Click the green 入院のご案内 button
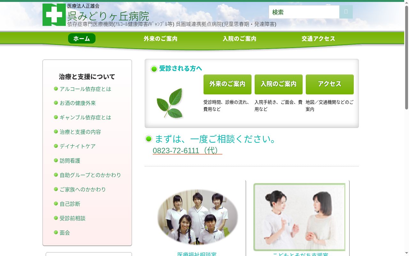 click(279, 84)
